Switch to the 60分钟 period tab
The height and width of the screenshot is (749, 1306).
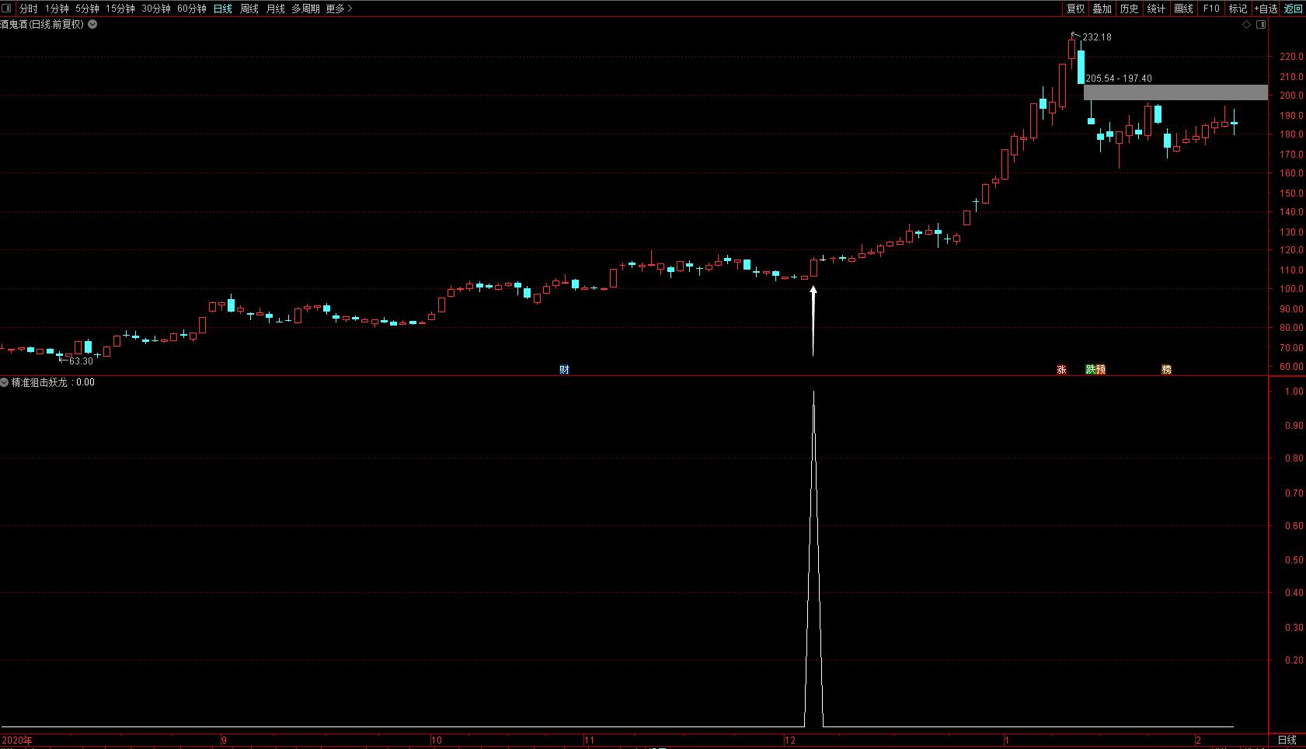[x=192, y=9]
